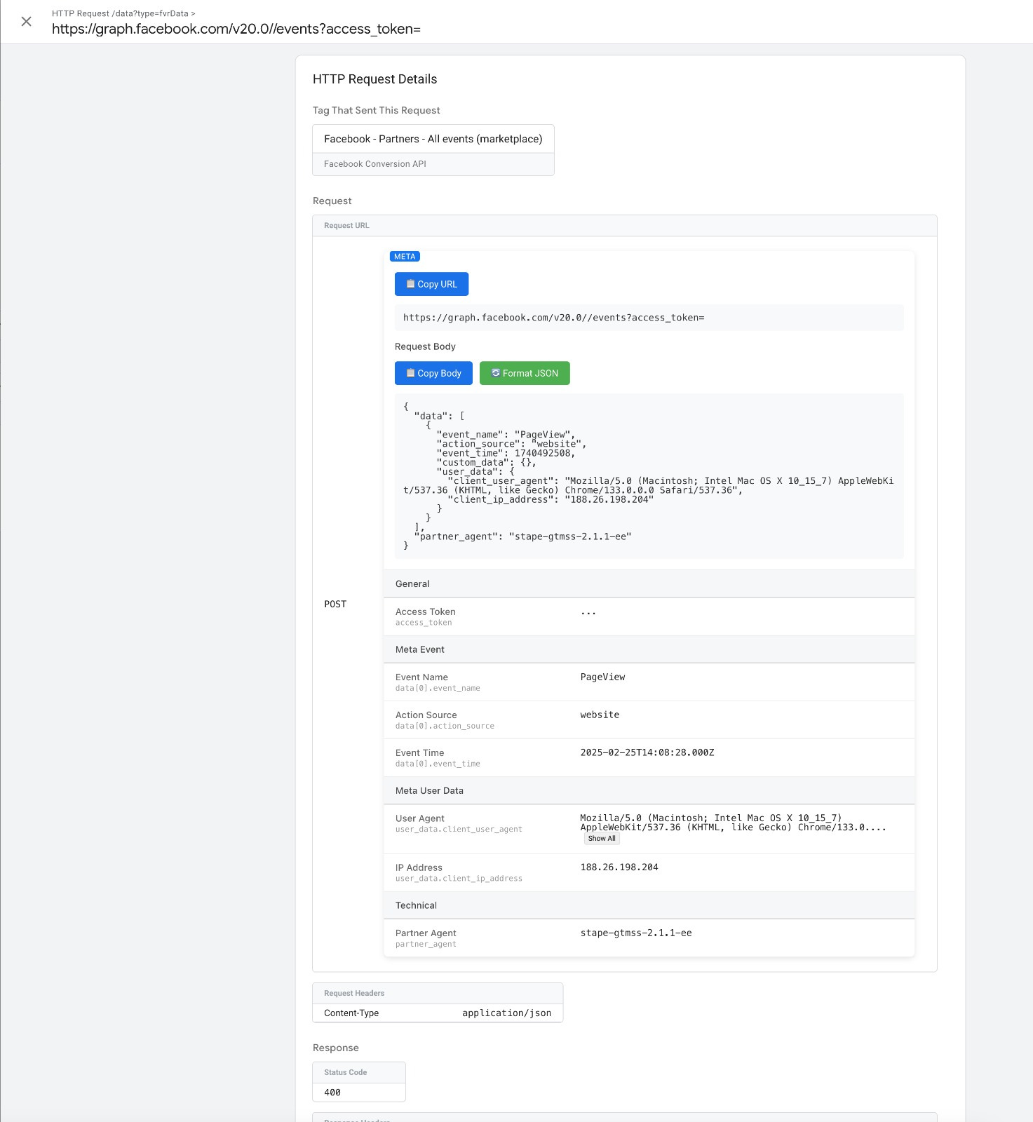
Task: Click the client_ip_address line in JSON body
Action: [x=551, y=500]
